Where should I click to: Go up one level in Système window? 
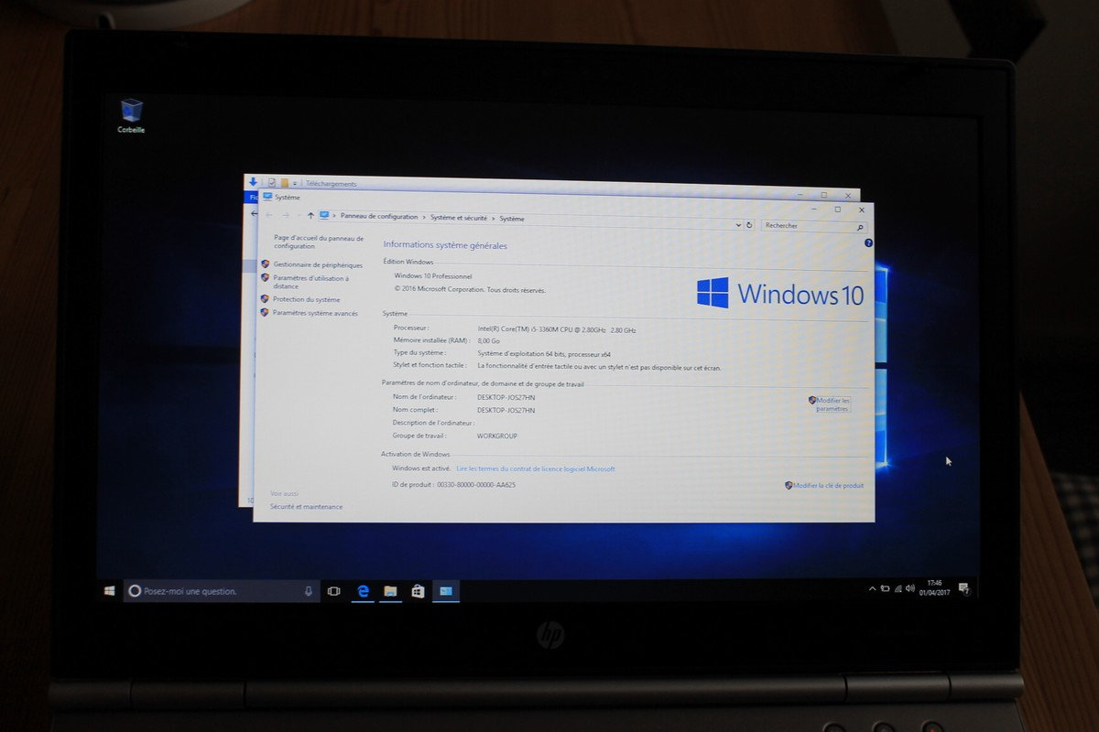310,216
